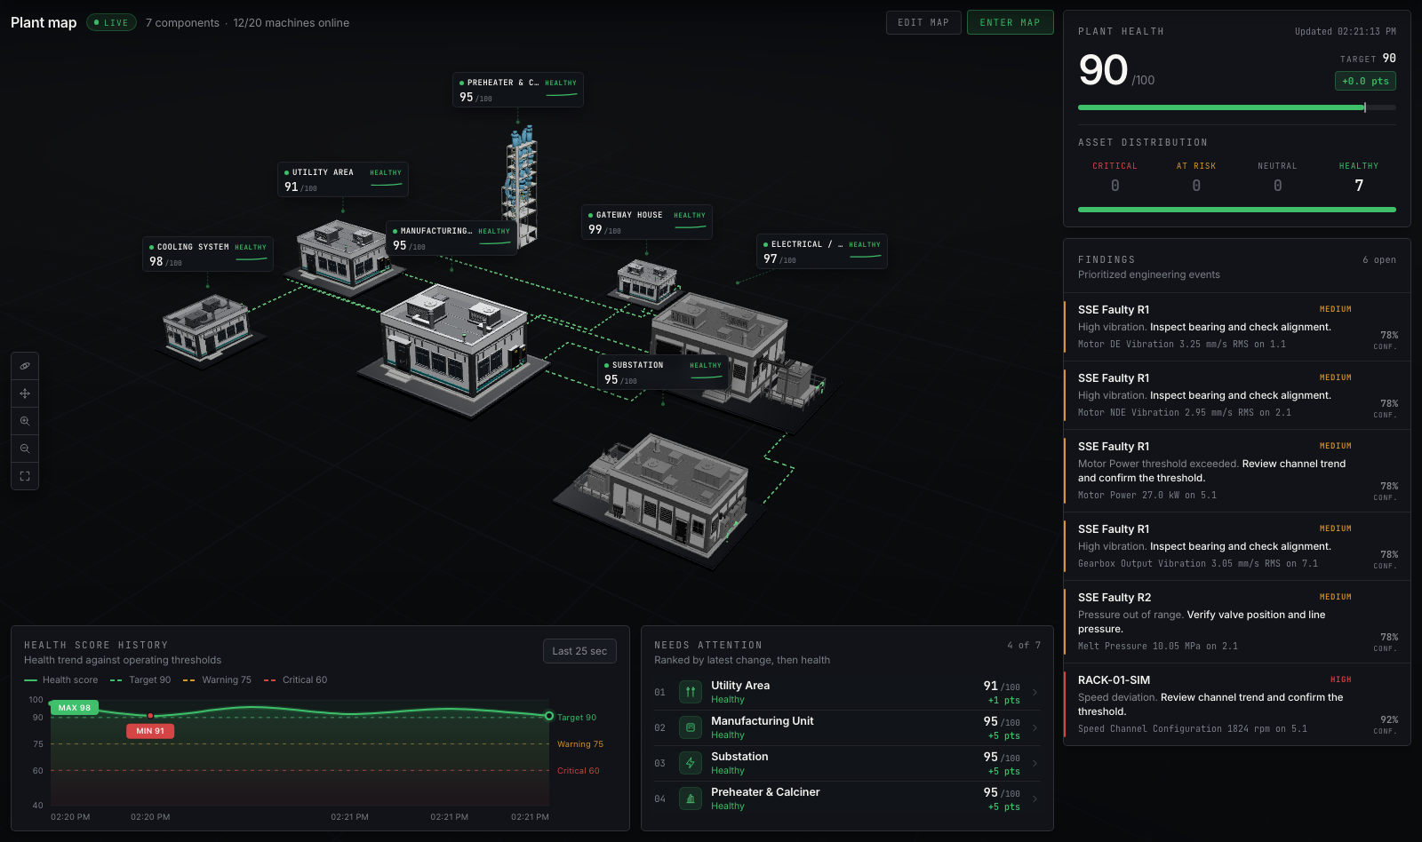Click the zoom in magnifier icon

pyautogui.click(x=25, y=421)
